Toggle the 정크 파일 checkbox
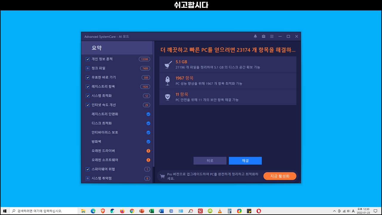 click(x=88, y=68)
